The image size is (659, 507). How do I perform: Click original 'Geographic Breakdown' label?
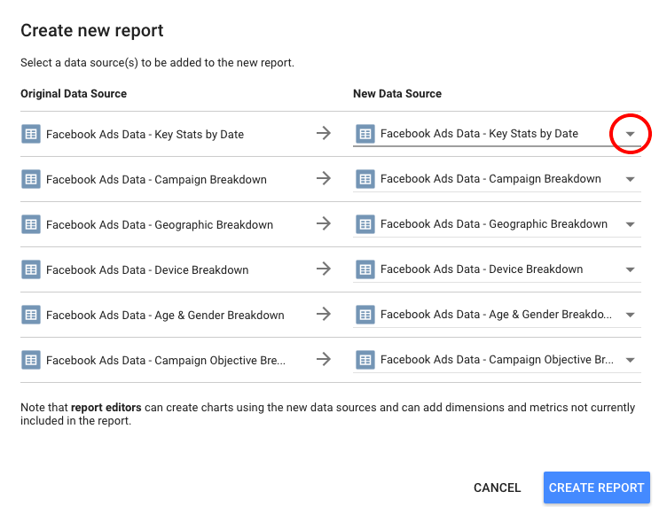pos(160,225)
